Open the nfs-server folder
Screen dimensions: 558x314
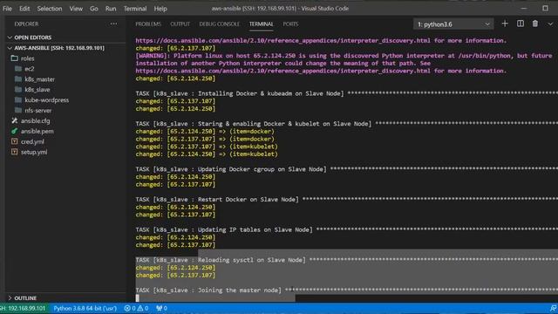click(37, 111)
